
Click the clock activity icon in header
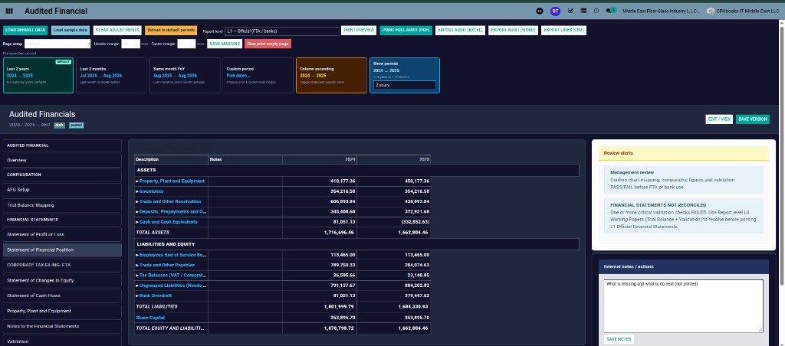coord(596,11)
